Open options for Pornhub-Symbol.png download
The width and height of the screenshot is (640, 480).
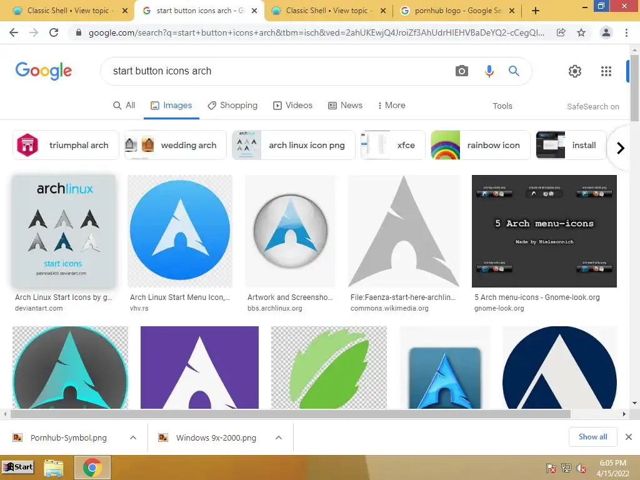133,437
